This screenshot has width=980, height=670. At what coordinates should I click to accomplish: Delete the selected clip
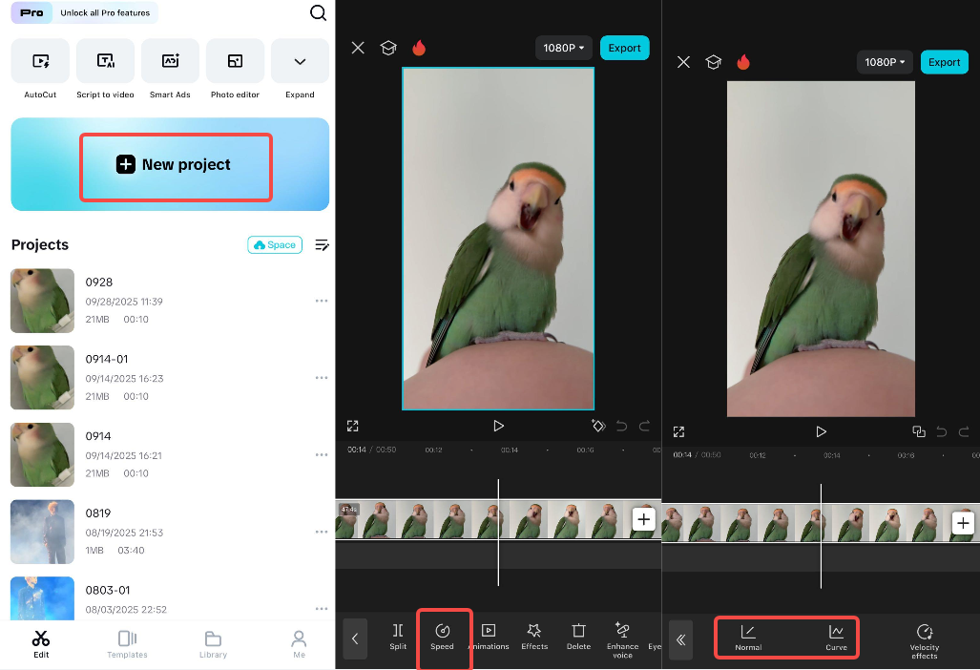coord(578,638)
